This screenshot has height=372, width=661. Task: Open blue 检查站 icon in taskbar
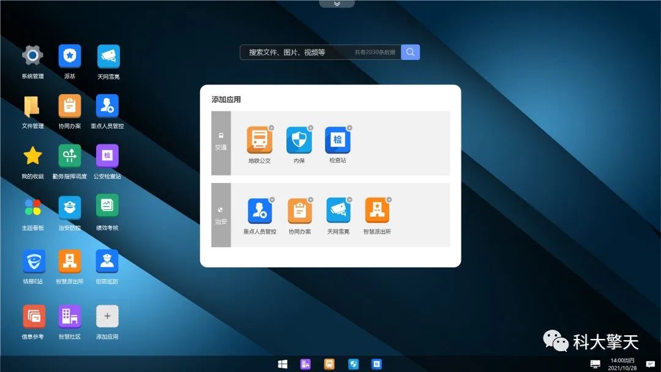376,364
